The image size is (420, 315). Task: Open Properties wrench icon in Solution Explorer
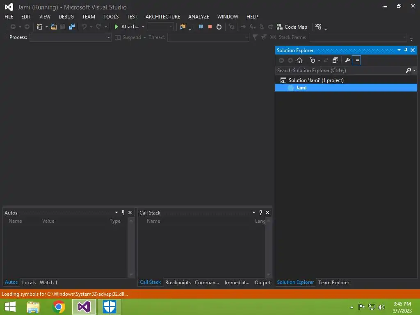coord(347,60)
